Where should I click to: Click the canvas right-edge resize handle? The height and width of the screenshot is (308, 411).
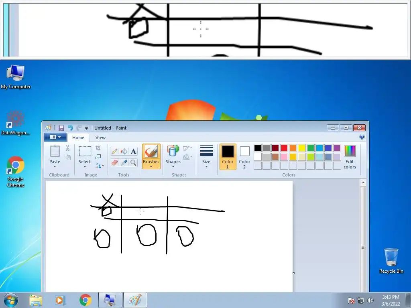point(293,273)
